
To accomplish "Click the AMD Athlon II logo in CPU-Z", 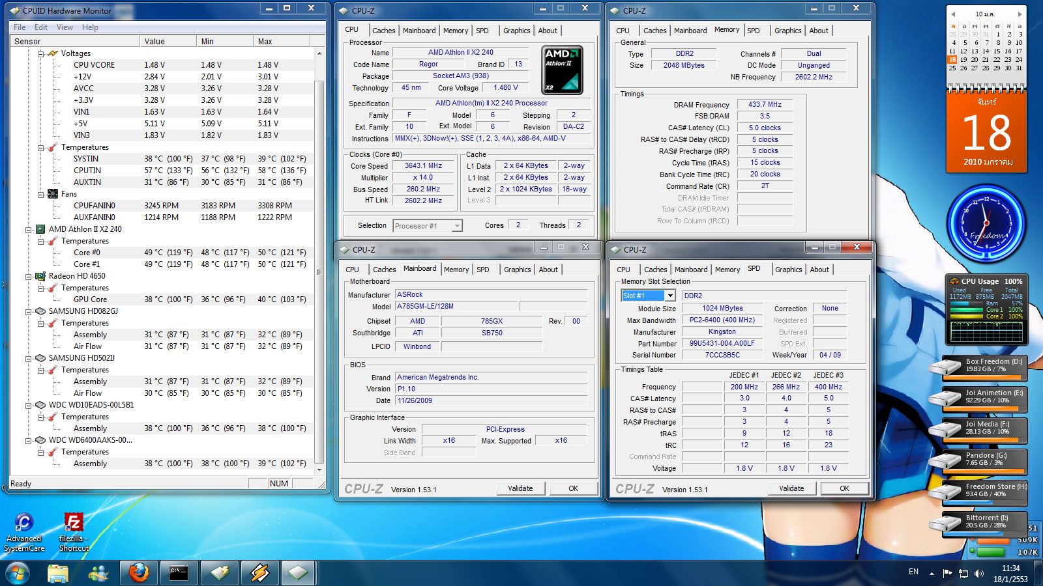I will (x=562, y=70).
